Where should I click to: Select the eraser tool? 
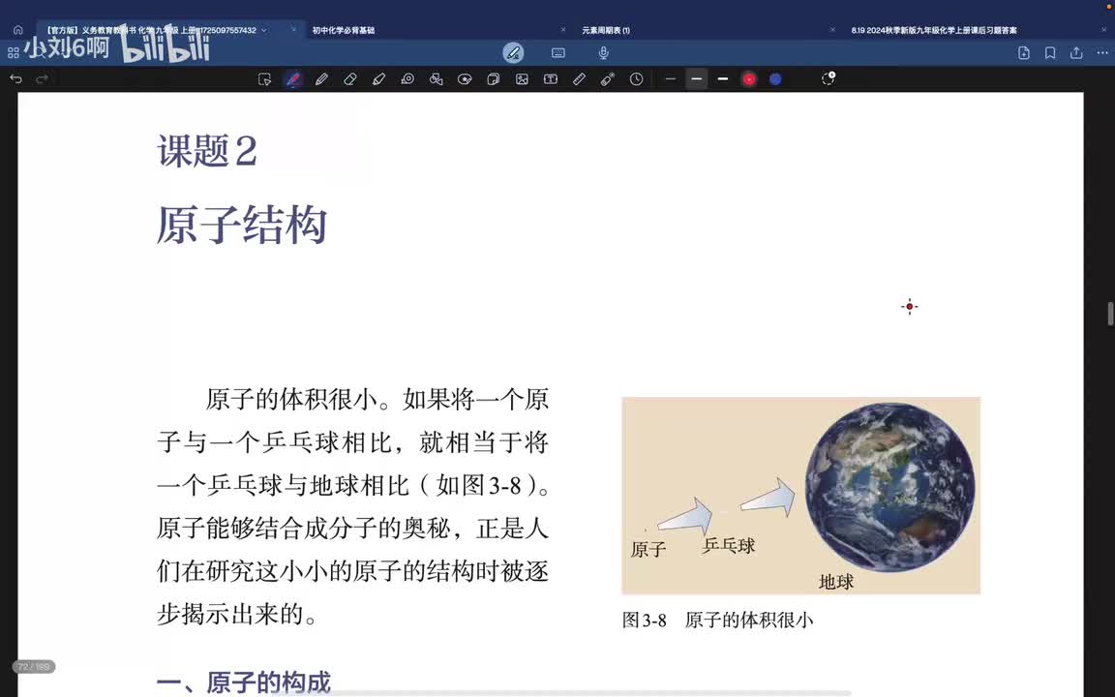(x=349, y=79)
